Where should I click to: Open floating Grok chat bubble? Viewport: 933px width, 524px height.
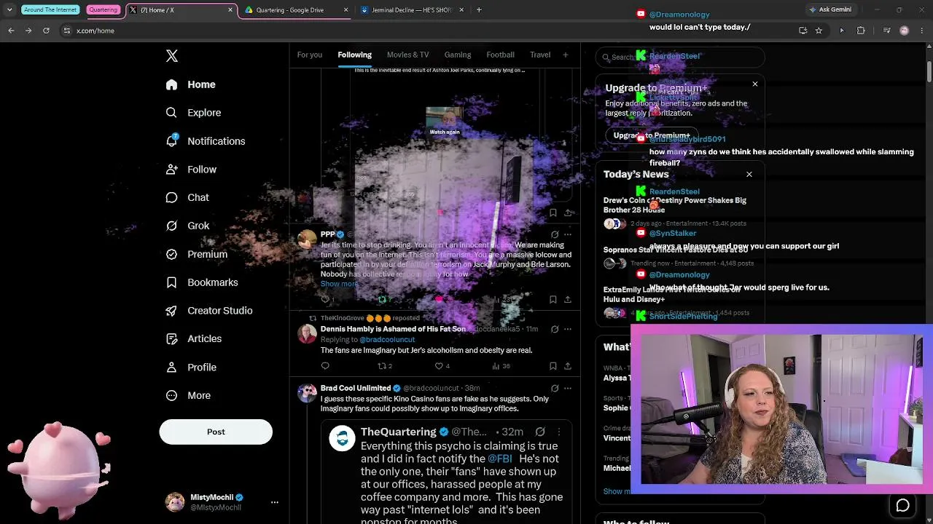click(x=902, y=505)
